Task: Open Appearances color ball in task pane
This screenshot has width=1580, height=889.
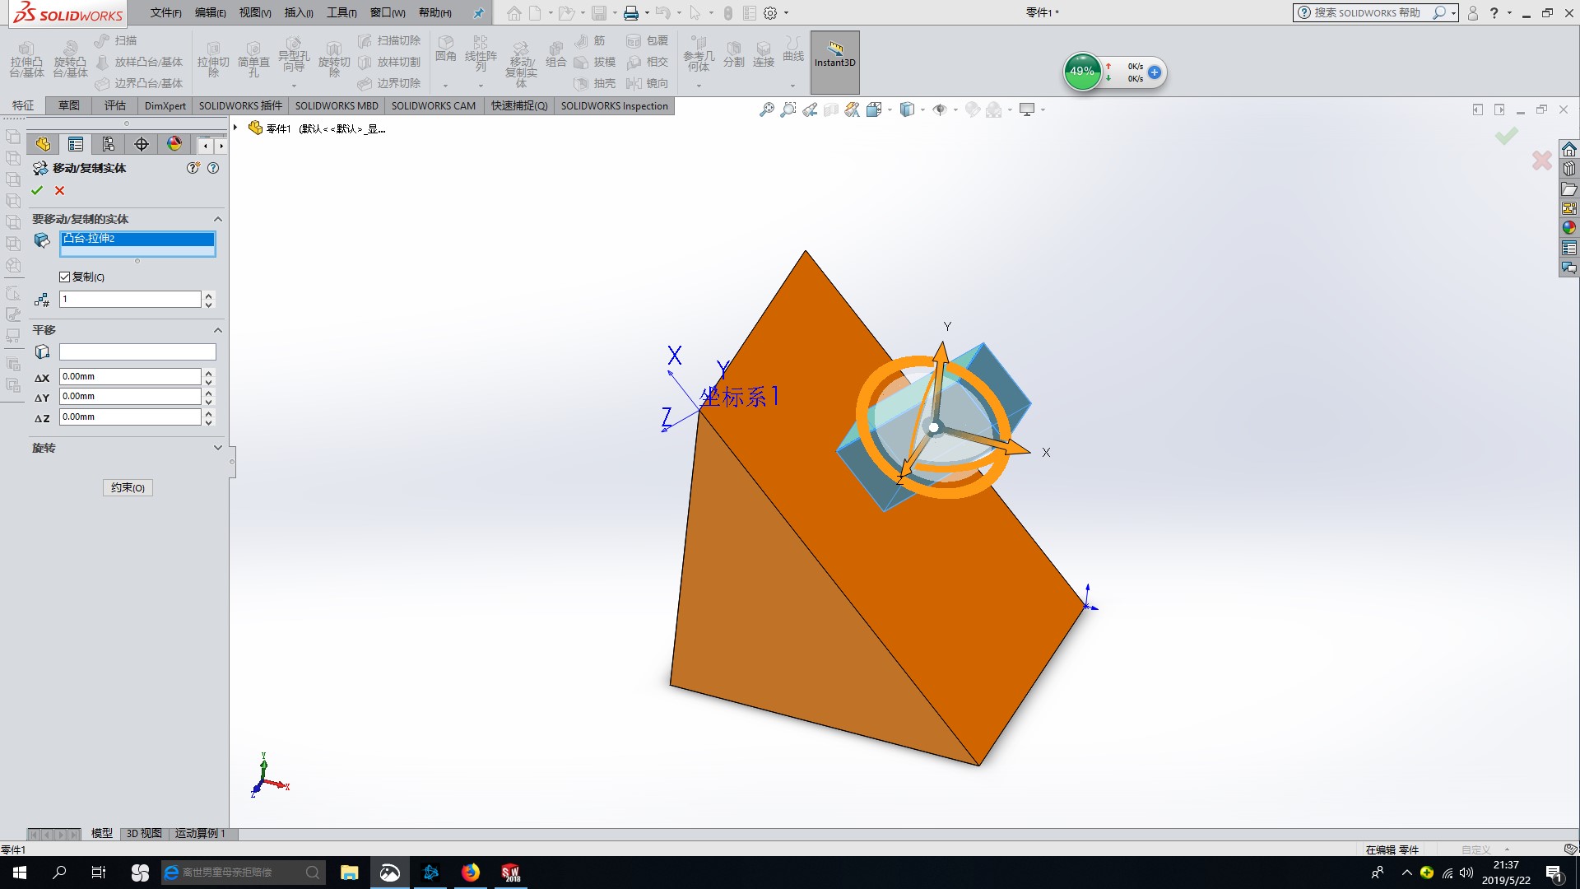Action: coord(1569,228)
